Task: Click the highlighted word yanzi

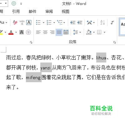Action: (x=46, y=67)
